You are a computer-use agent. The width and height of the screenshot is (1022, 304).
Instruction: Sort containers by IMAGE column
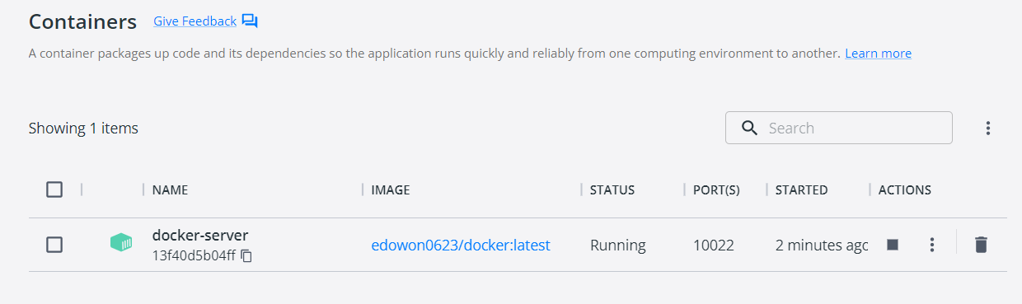pos(391,189)
